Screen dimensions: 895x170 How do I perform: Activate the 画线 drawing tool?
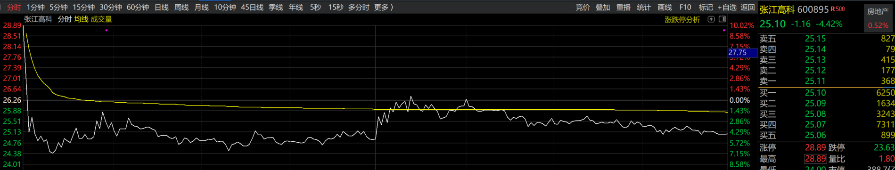coord(665,7)
